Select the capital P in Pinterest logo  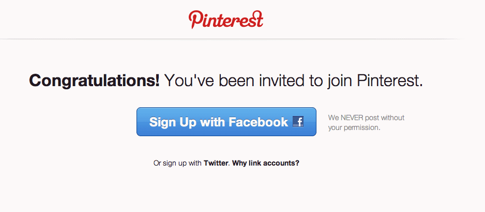(195, 20)
